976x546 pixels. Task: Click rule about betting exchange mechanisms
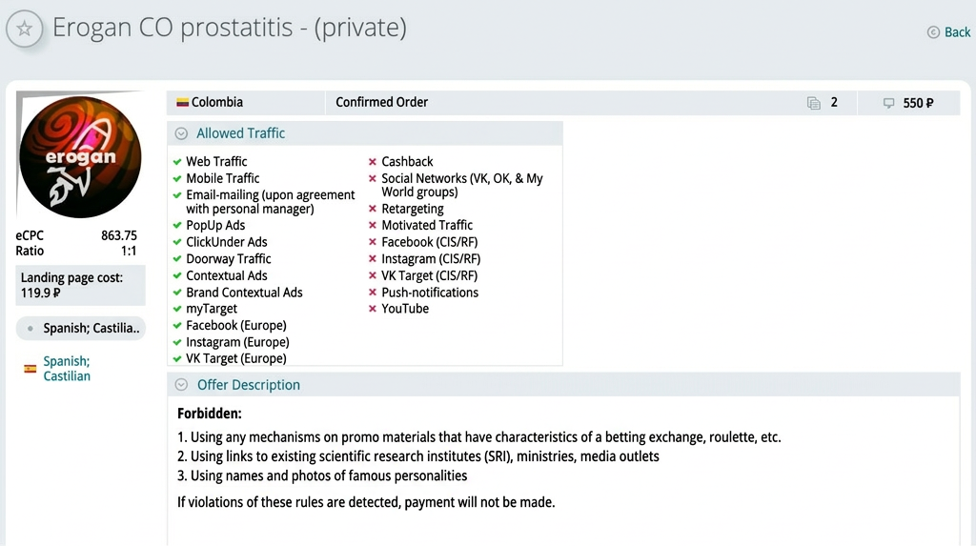pos(478,437)
